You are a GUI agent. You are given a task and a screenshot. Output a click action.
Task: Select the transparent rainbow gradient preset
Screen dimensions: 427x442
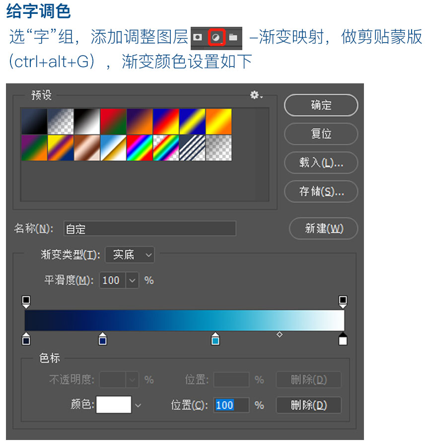coord(166,148)
